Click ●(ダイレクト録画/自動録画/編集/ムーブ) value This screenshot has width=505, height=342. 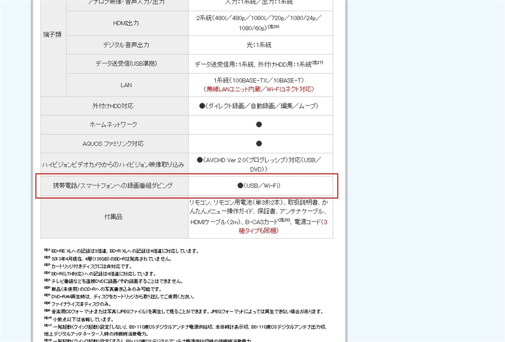[258, 106]
